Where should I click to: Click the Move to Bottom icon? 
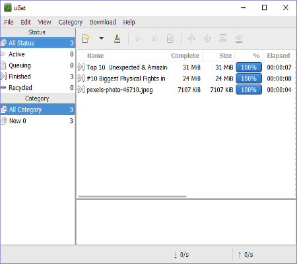[x=239, y=39]
